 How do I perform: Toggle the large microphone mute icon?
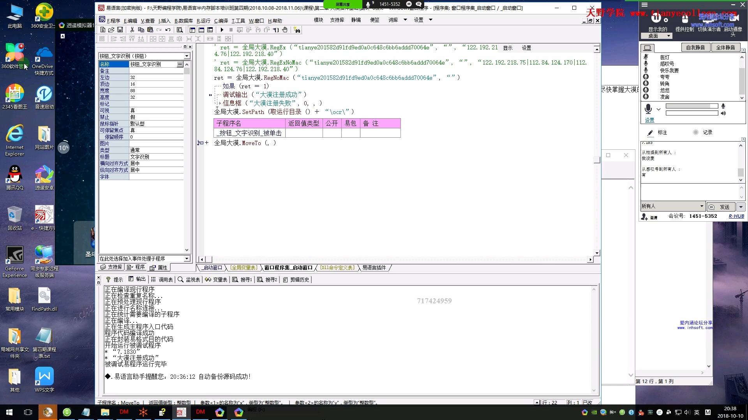[x=648, y=108]
